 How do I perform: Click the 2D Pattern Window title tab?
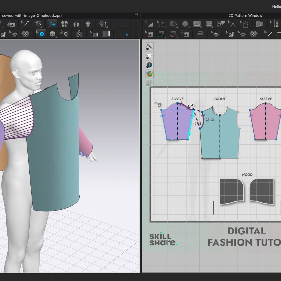[245, 16]
